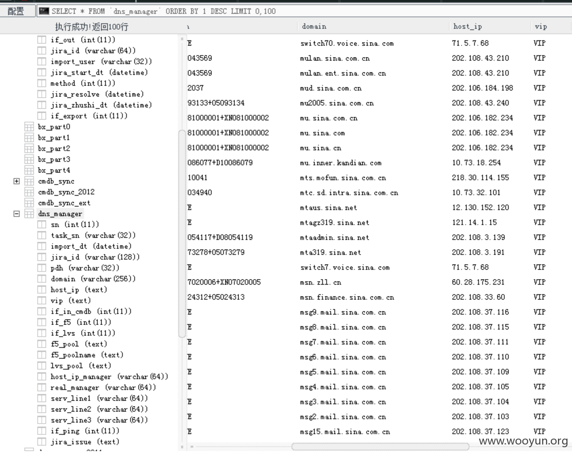Select the vip (text) column
Screen dimensions: 572x454
71,301
